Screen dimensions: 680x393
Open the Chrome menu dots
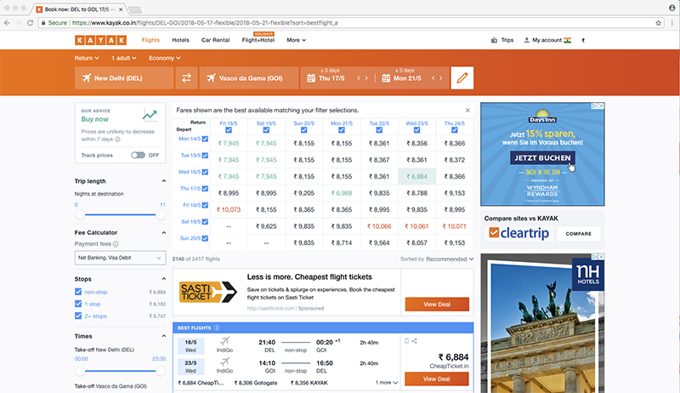672,23
